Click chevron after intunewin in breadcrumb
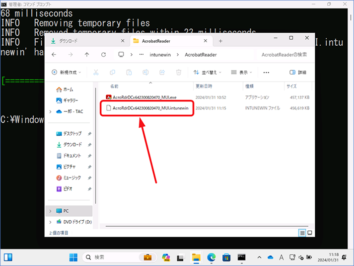The width and height of the screenshot is (354, 266). pos(178,55)
